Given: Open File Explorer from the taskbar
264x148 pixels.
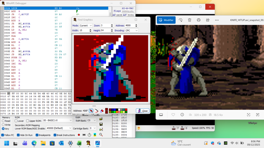Looking at the screenshot, I should pos(43,143).
